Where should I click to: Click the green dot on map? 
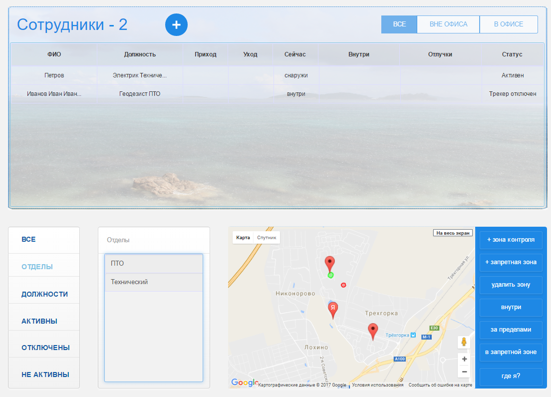tap(331, 275)
